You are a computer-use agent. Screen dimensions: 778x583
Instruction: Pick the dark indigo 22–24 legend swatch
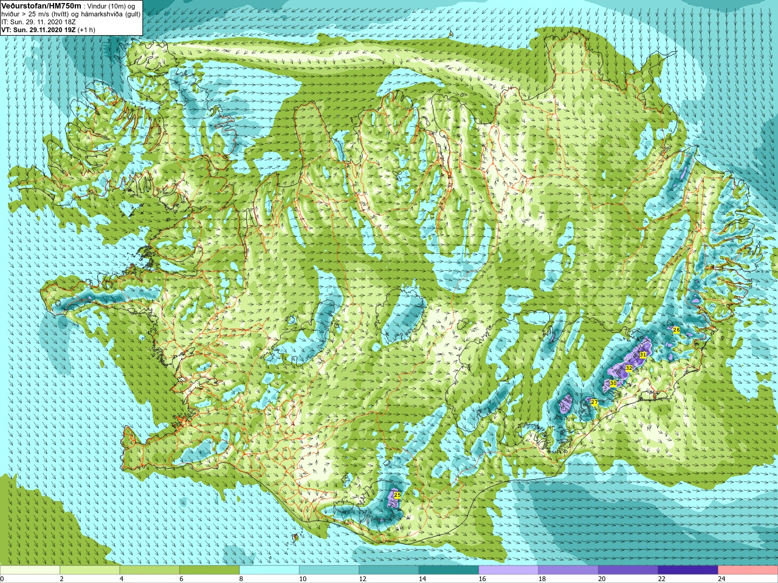tap(688, 570)
